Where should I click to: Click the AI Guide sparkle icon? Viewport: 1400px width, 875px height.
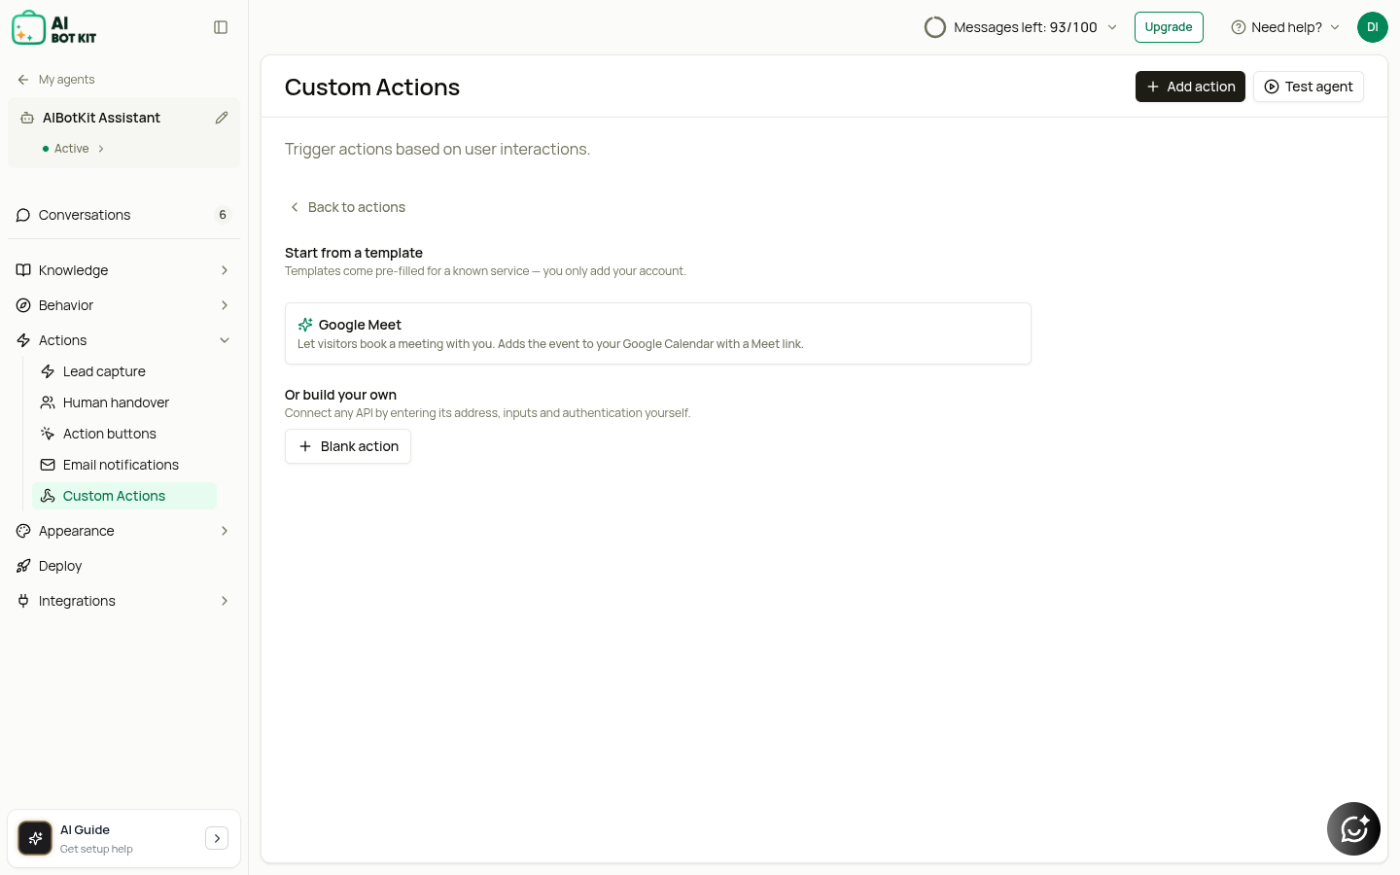35,838
